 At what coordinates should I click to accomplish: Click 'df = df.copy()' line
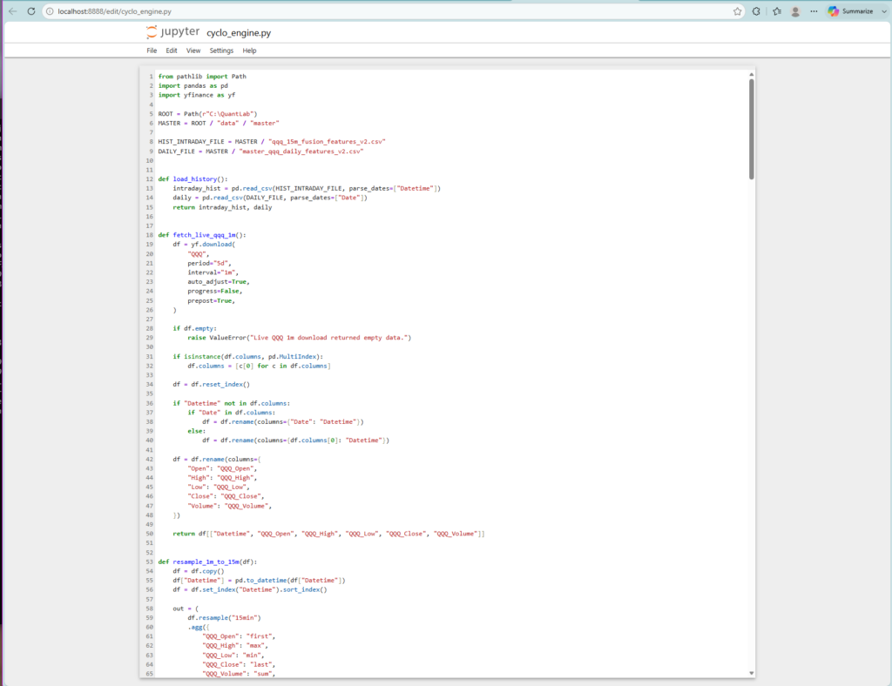pyautogui.click(x=199, y=571)
